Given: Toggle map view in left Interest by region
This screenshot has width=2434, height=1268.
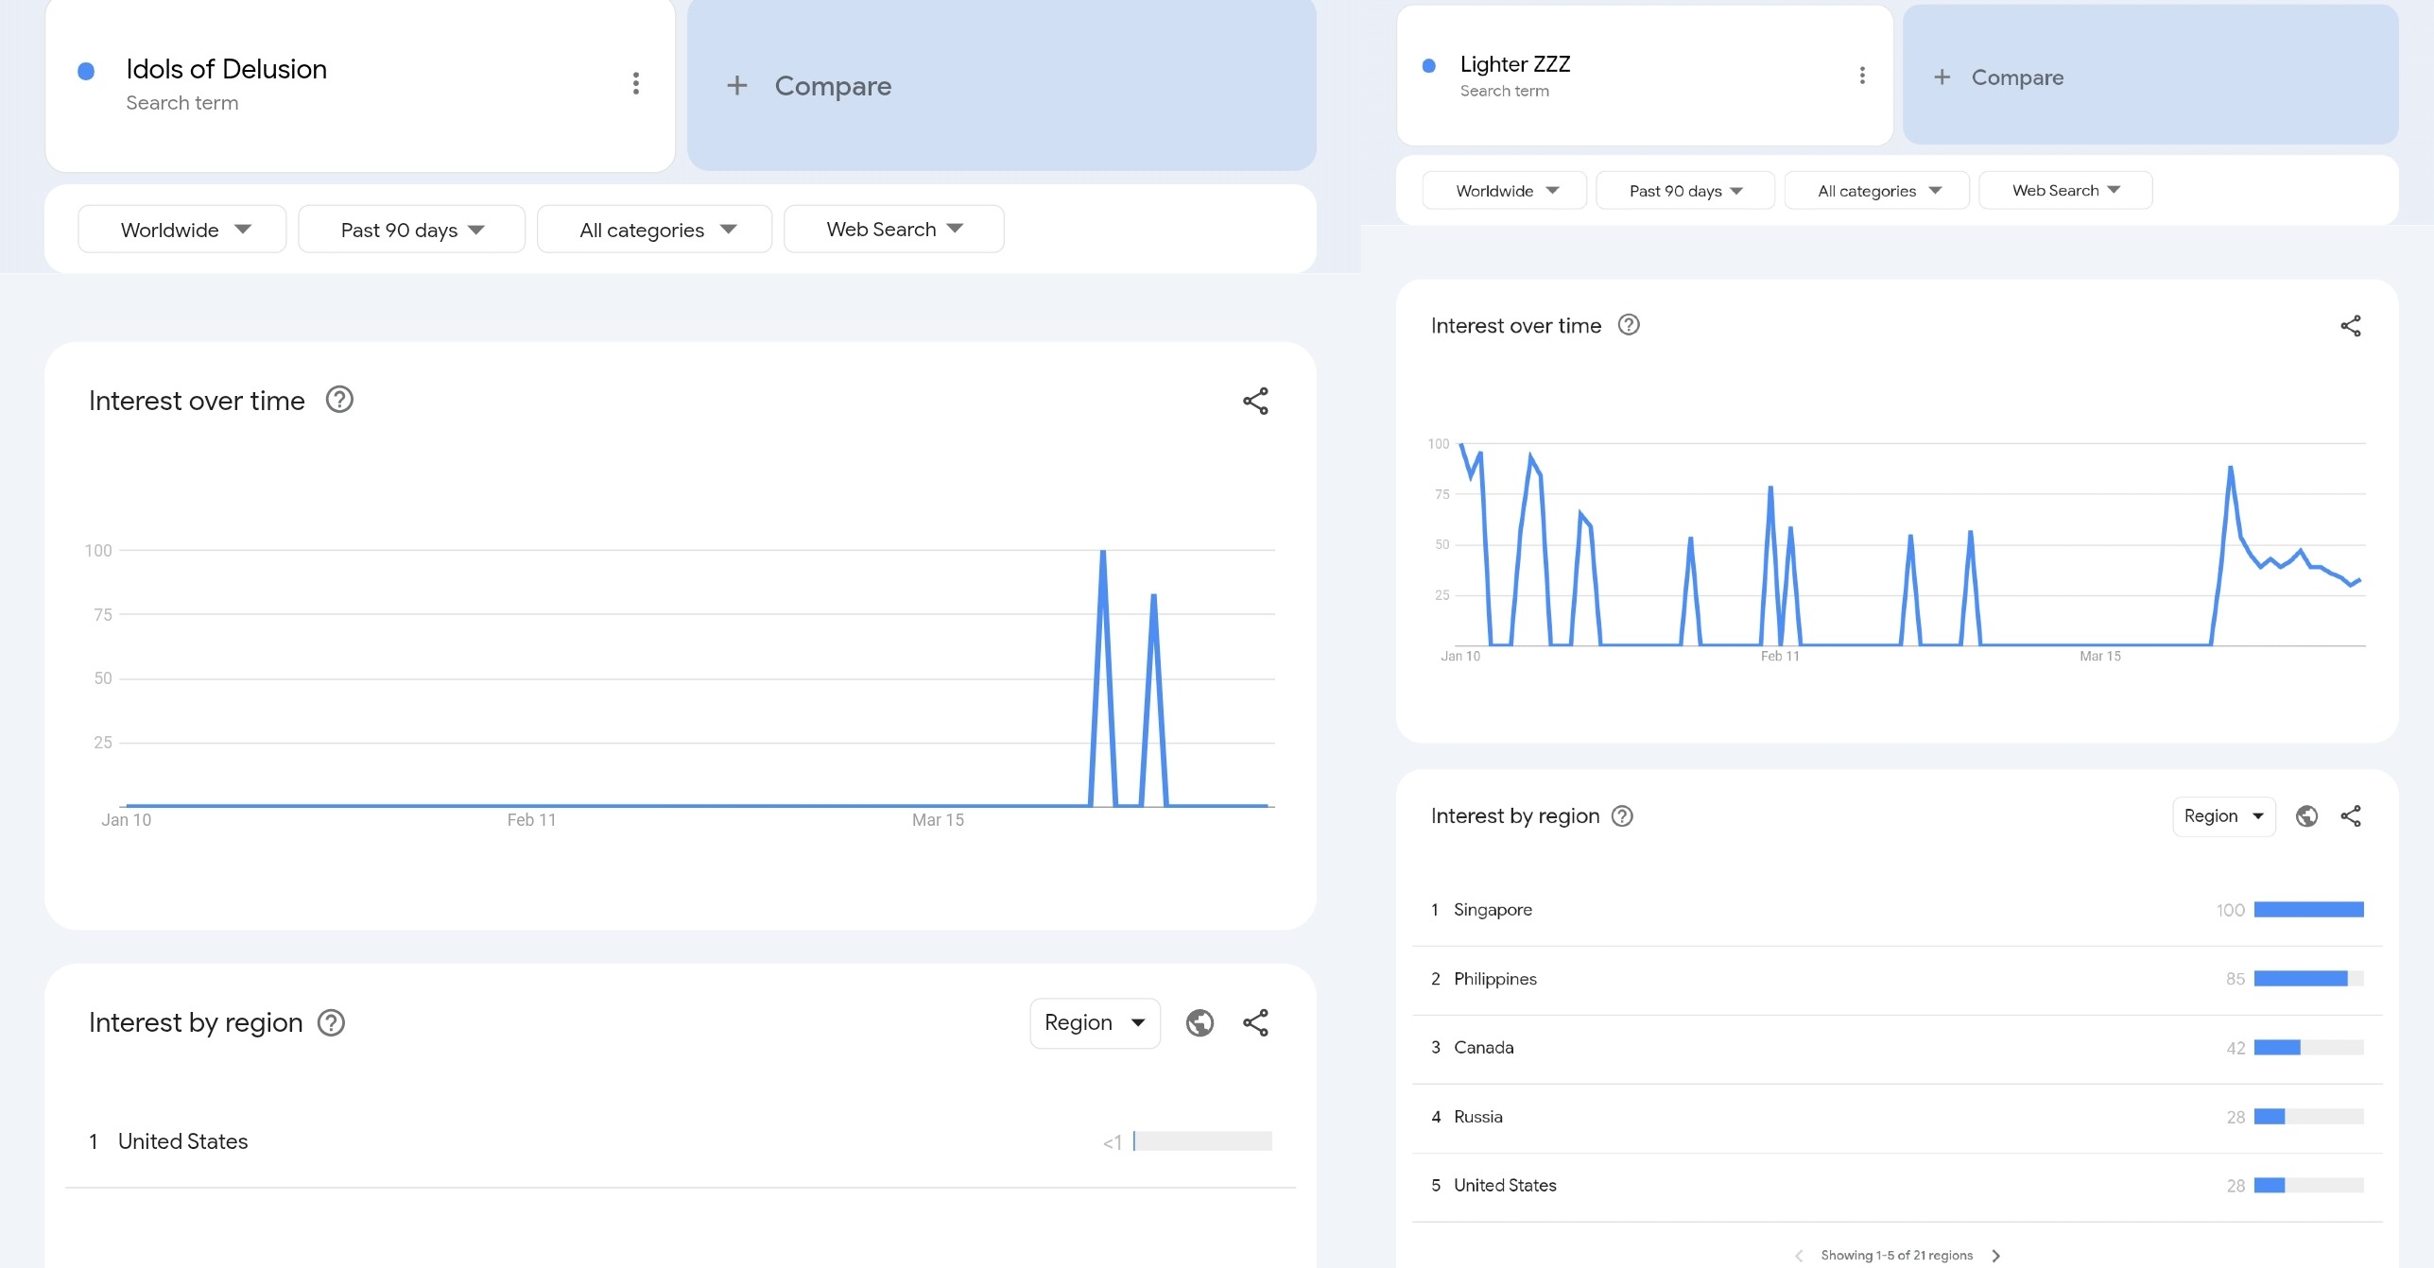Looking at the screenshot, I should point(1200,1023).
